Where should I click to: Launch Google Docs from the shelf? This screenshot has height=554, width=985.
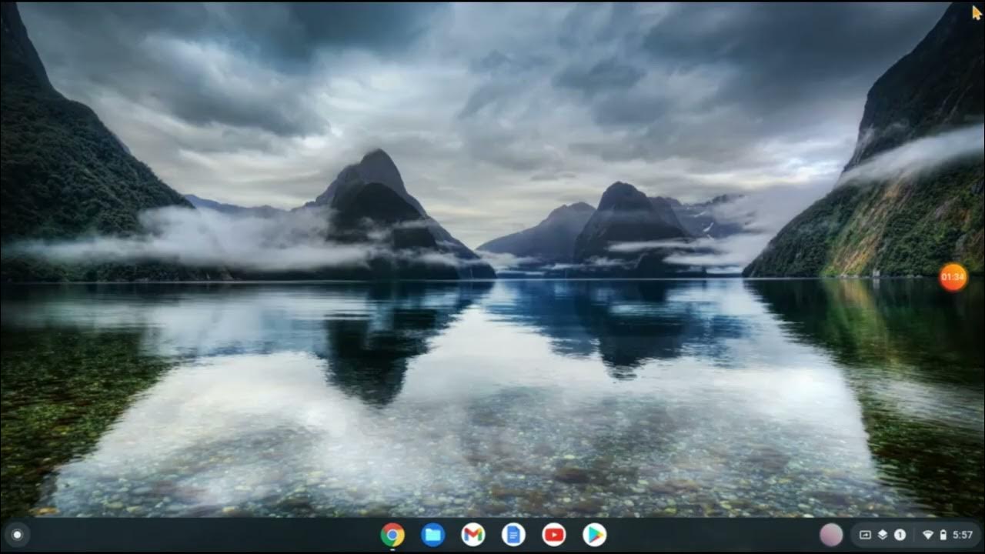click(x=513, y=535)
